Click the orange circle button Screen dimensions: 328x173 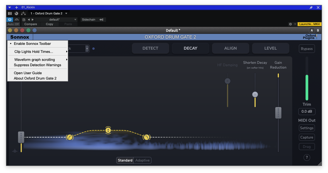(16, 30)
